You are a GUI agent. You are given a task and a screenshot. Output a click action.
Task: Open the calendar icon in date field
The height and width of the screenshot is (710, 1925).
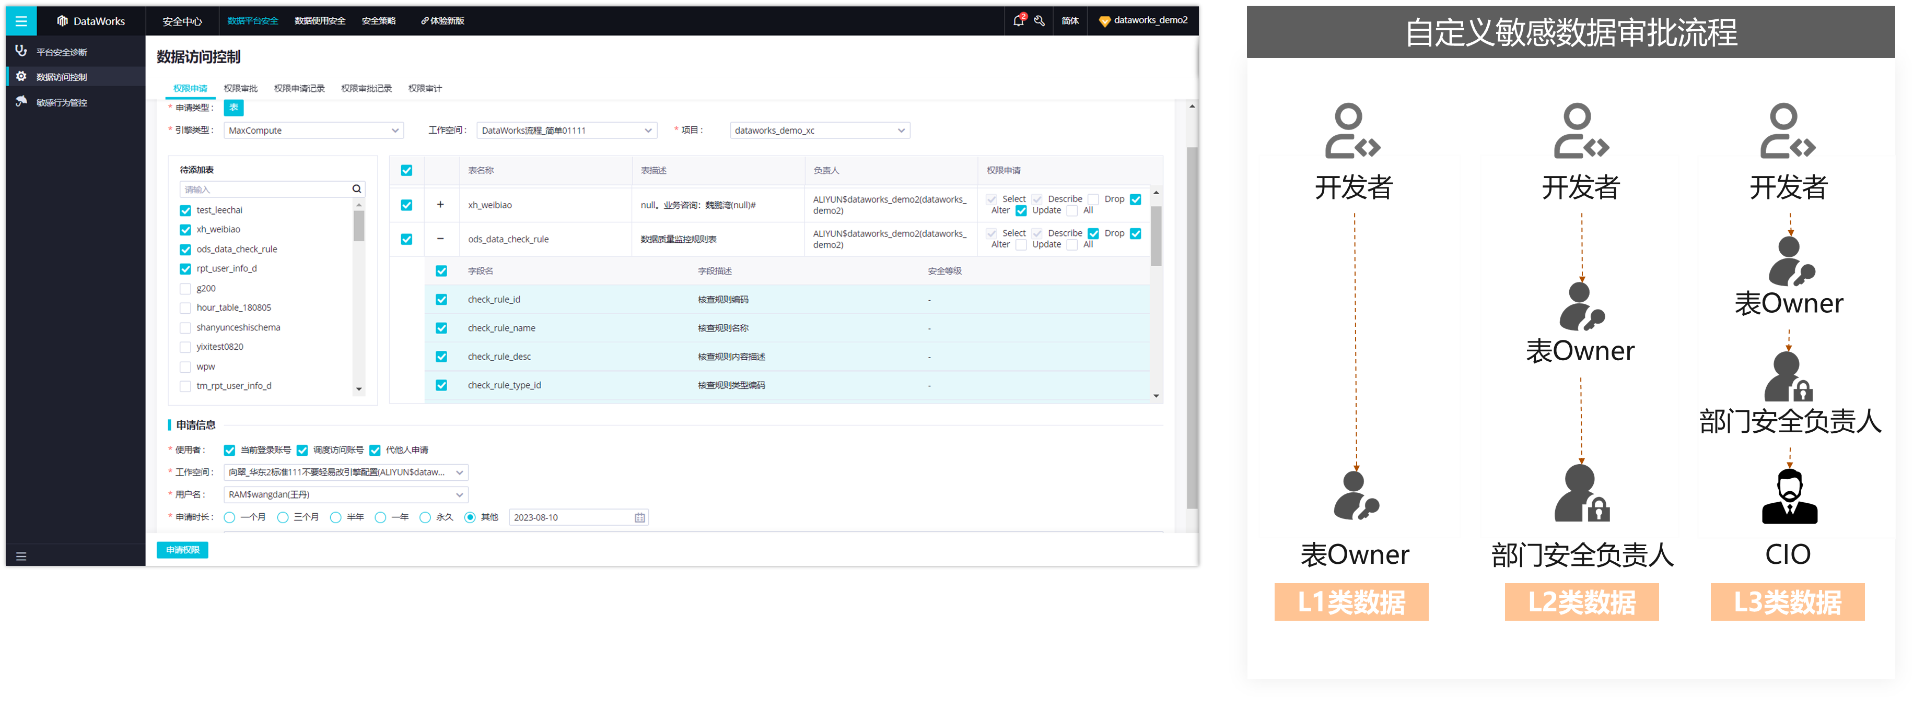pos(640,517)
